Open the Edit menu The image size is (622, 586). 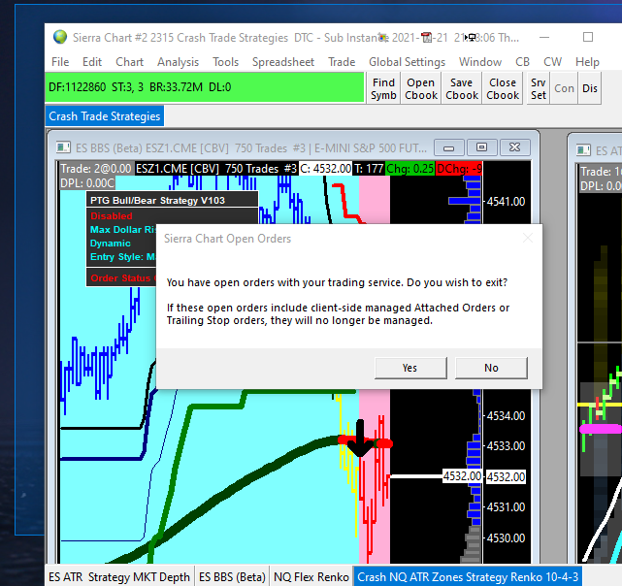click(92, 62)
